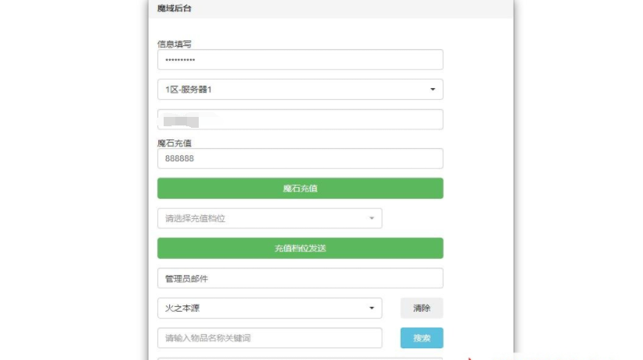Screen dimensions: 643x360
Task: Open the 火之本源 item dropdown
Action: (x=270, y=308)
